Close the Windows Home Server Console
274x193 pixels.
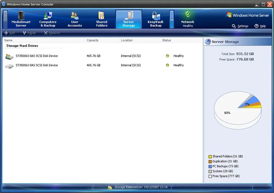click(x=270, y=4)
